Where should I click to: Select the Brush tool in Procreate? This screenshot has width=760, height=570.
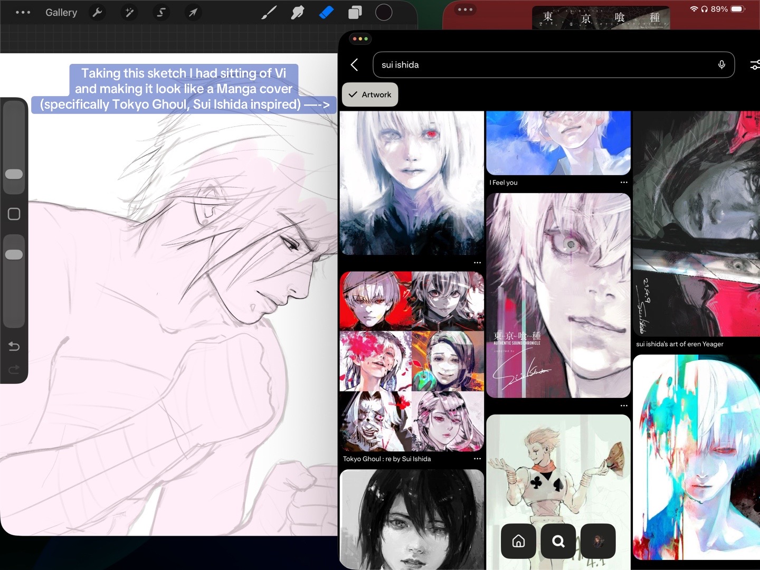(269, 12)
